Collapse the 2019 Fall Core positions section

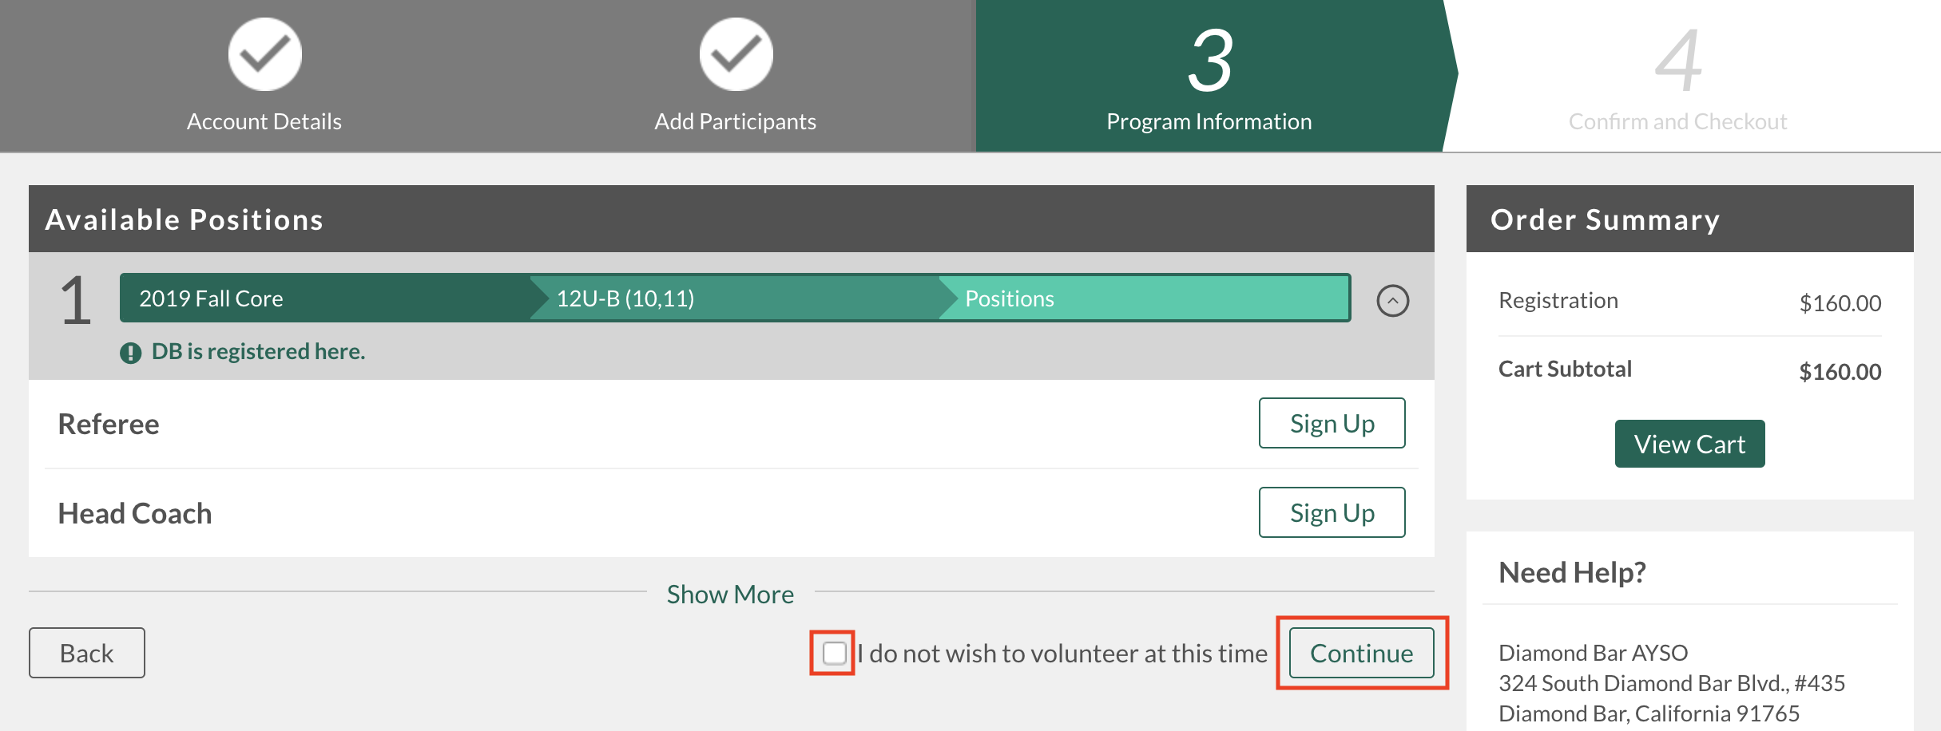tap(1393, 301)
